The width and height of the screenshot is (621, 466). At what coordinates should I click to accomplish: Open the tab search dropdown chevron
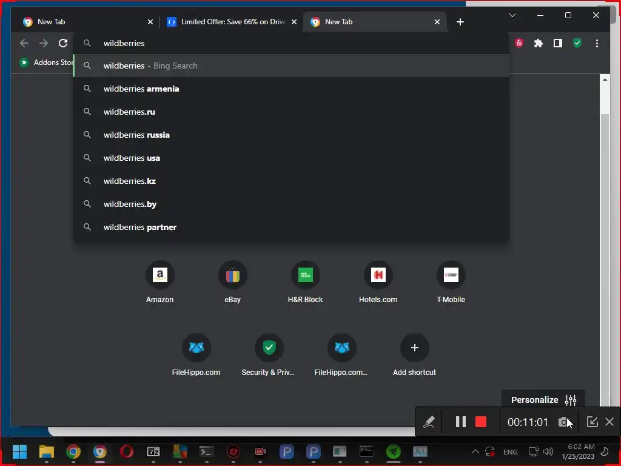tap(512, 15)
